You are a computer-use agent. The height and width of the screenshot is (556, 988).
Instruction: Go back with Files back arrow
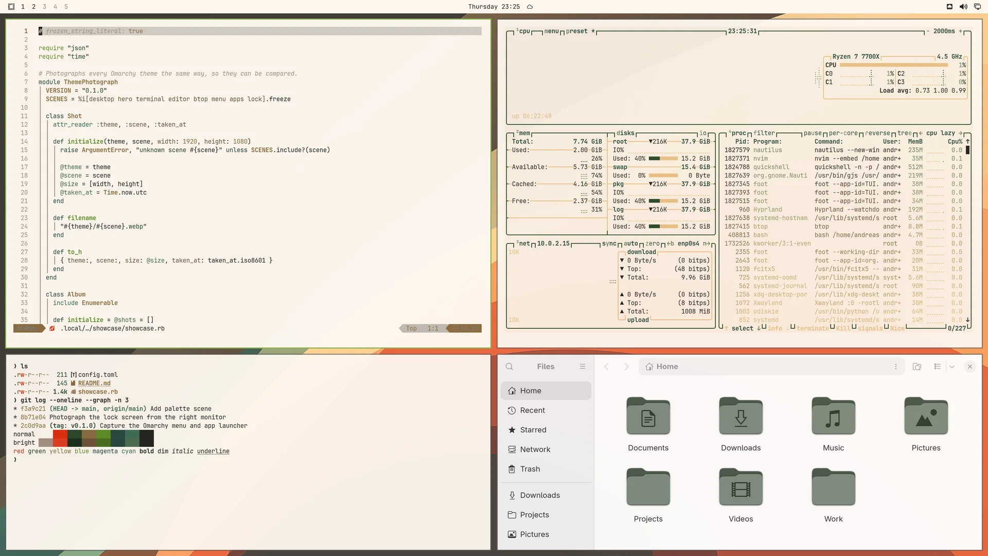[606, 367]
